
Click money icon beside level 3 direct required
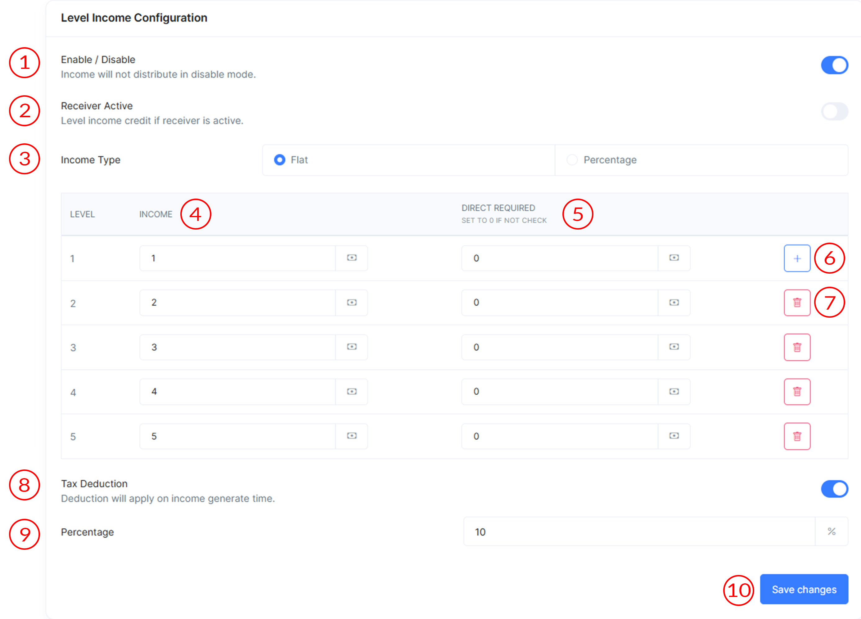pyautogui.click(x=674, y=347)
